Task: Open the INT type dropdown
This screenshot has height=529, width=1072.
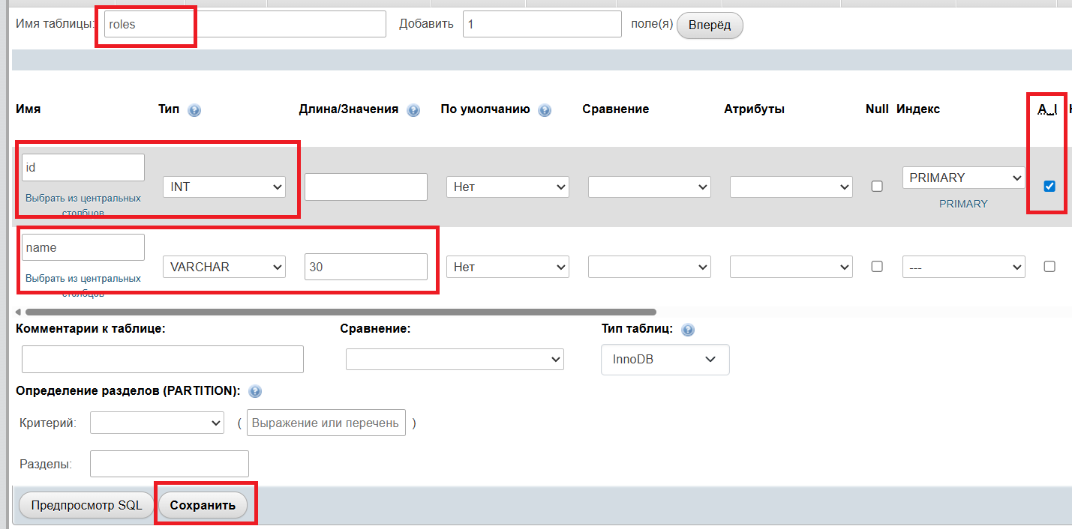Action: point(224,187)
